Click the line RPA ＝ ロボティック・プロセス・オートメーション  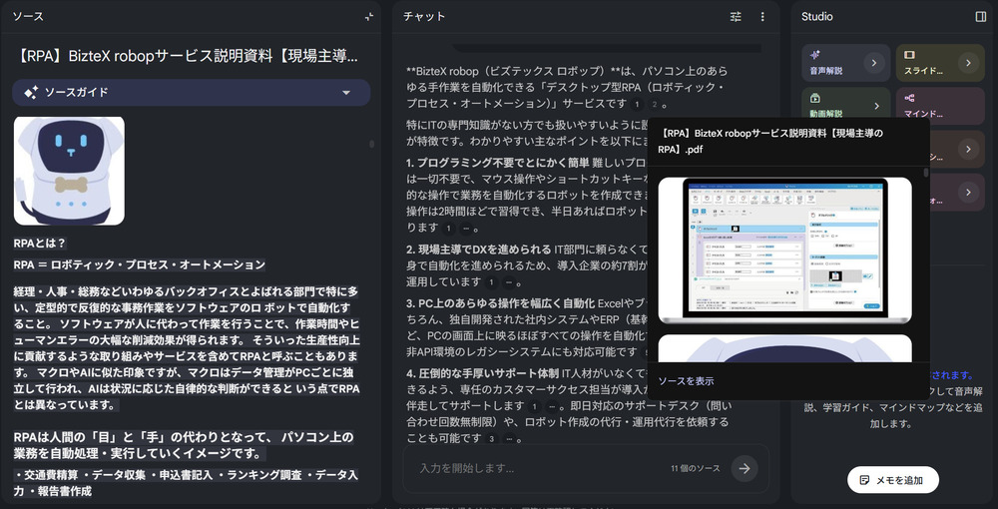[x=140, y=264]
